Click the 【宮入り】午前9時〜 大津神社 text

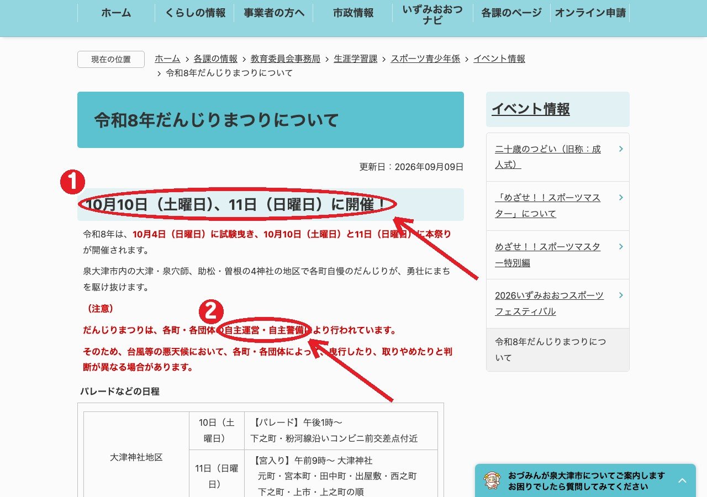tap(312, 461)
